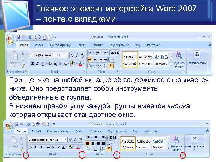Toggle Center alignment in the upper ribbon

tap(95, 59)
